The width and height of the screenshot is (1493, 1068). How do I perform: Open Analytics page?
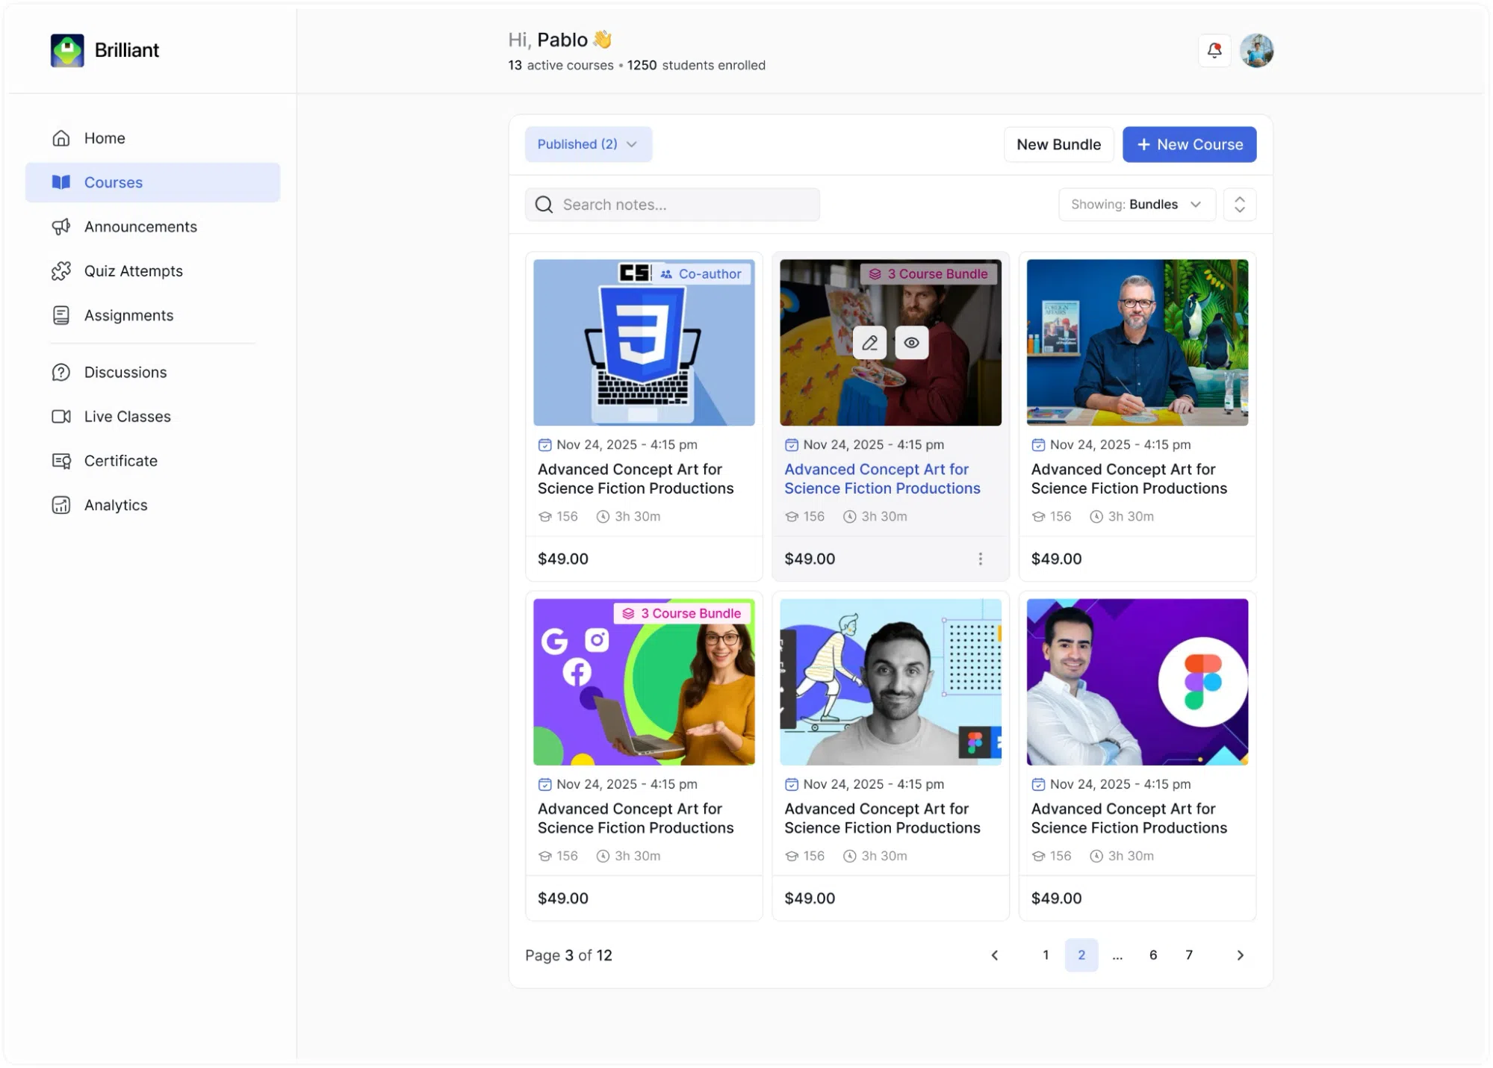[x=152, y=505]
